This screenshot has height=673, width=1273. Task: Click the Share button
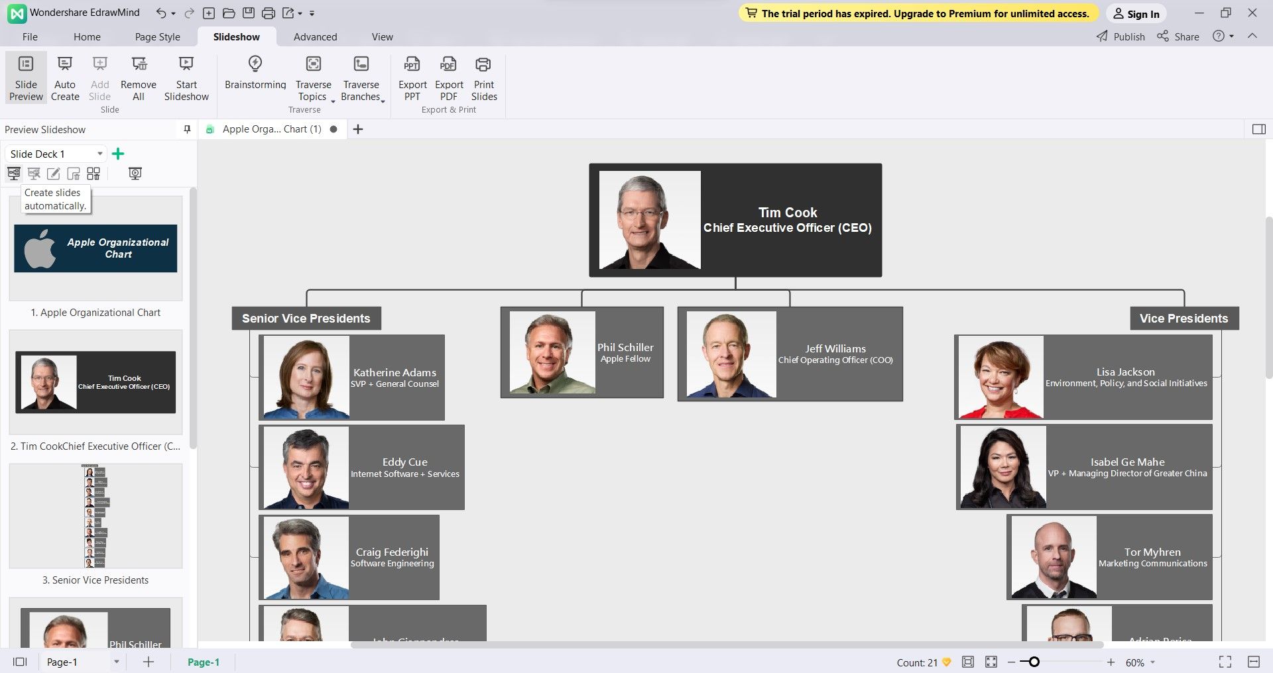click(x=1178, y=36)
